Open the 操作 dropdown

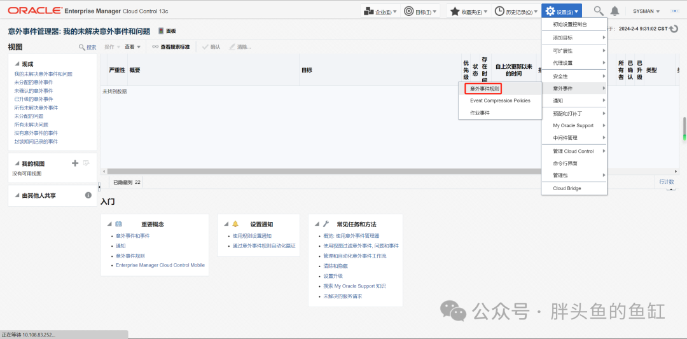point(112,47)
